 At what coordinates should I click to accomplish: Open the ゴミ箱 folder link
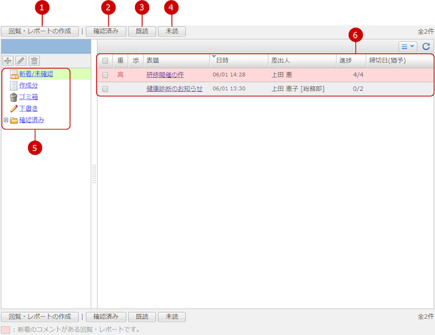pos(29,97)
